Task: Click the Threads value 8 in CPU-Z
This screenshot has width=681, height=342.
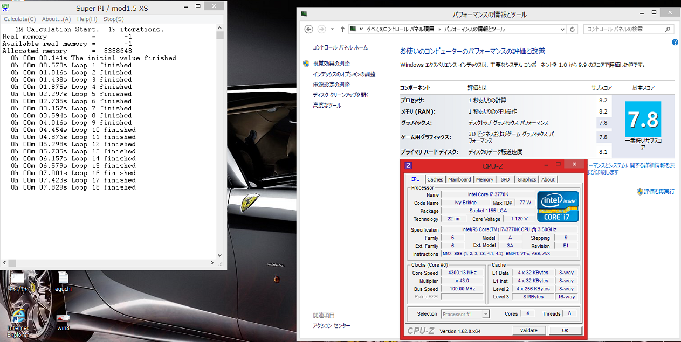Action: pyautogui.click(x=569, y=313)
